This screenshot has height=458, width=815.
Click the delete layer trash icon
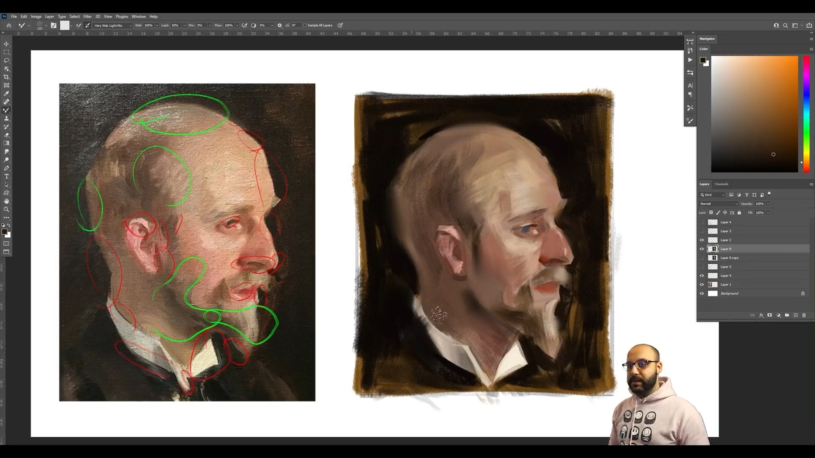pos(804,315)
